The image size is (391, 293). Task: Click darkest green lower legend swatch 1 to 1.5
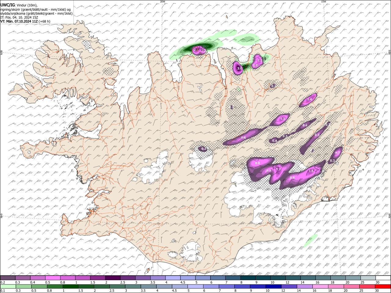click(70, 286)
